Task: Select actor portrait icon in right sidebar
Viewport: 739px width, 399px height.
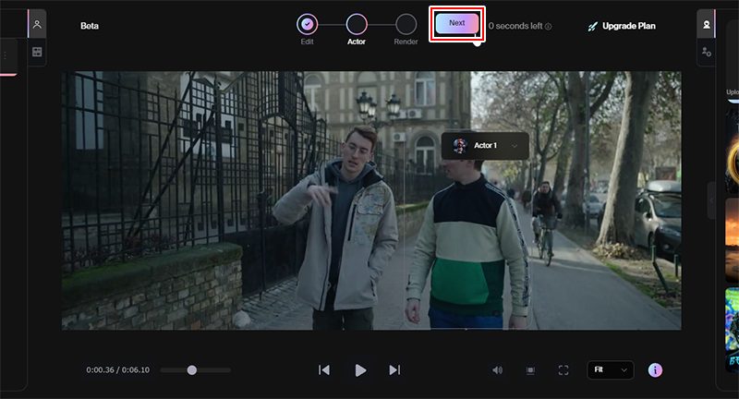Action: tap(707, 24)
